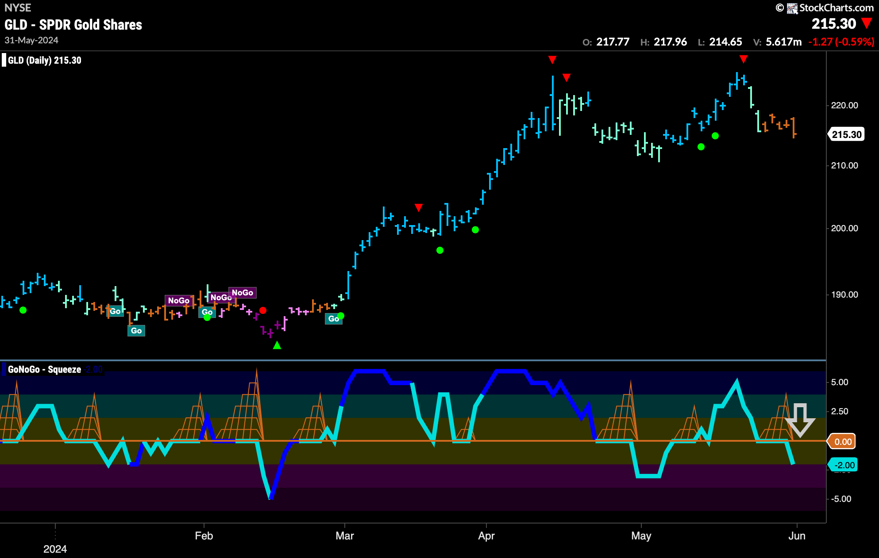
Task: Click the NYSE exchange label
Action: (x=18, y=8)
